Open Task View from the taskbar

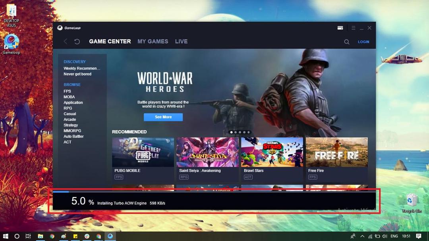tap(28, 236)
